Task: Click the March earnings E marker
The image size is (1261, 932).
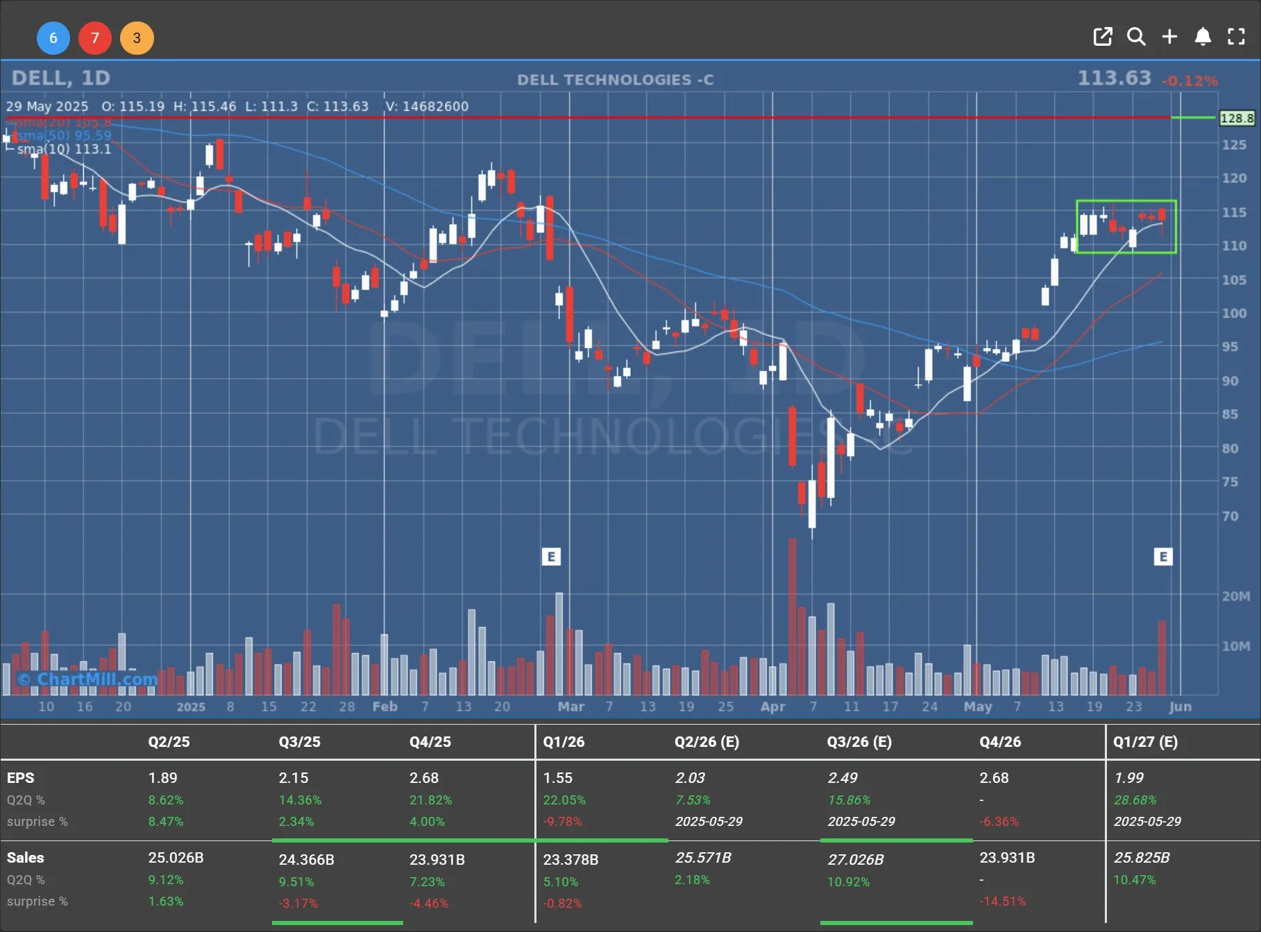Action: click(x=551, y=557)
